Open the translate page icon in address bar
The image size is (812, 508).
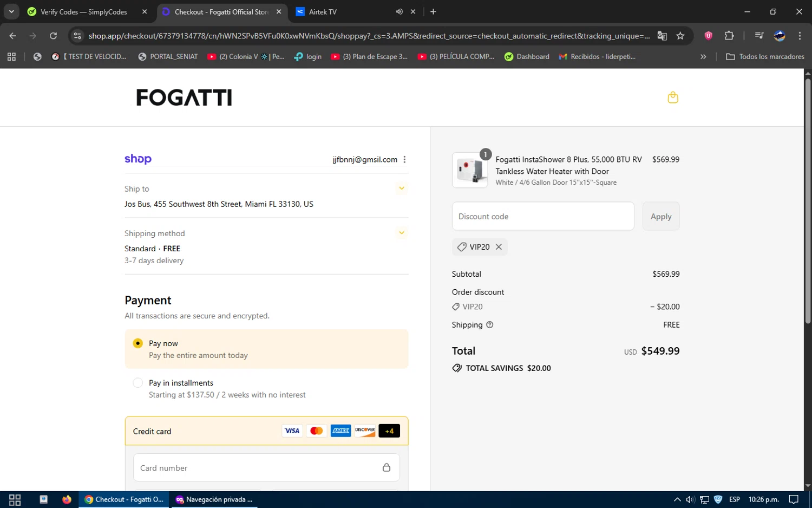tap(662, 36)
